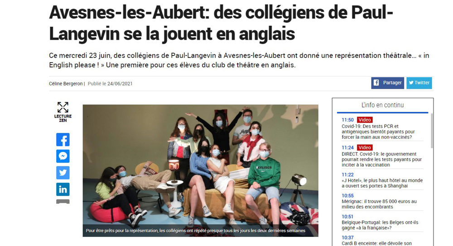This screenshot has height=246, width=453.
Task: Click the L'info en continu scrollbar
Action: pos(432,131)
